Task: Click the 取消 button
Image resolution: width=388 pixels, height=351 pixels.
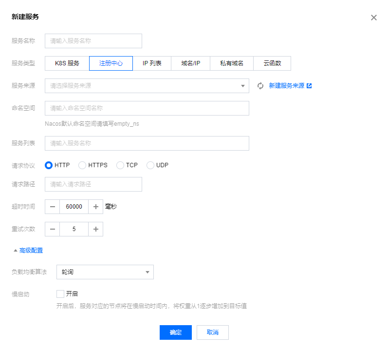Action: (213, 332)
